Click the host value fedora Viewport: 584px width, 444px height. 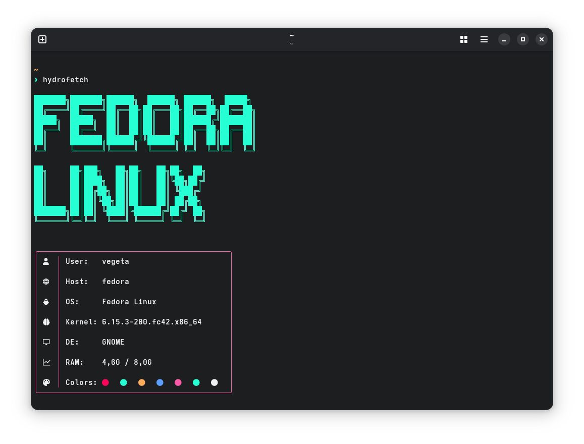point(116,282)
